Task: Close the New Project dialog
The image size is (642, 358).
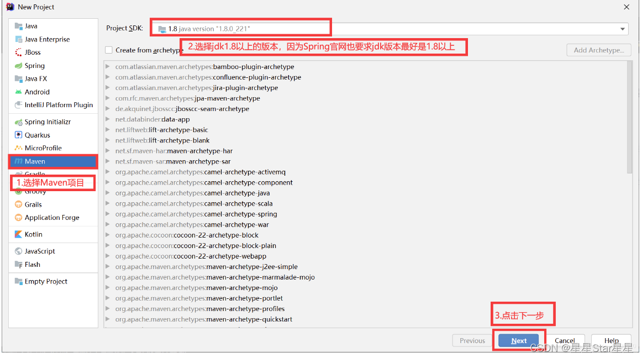Action: [x=627, y=7]
